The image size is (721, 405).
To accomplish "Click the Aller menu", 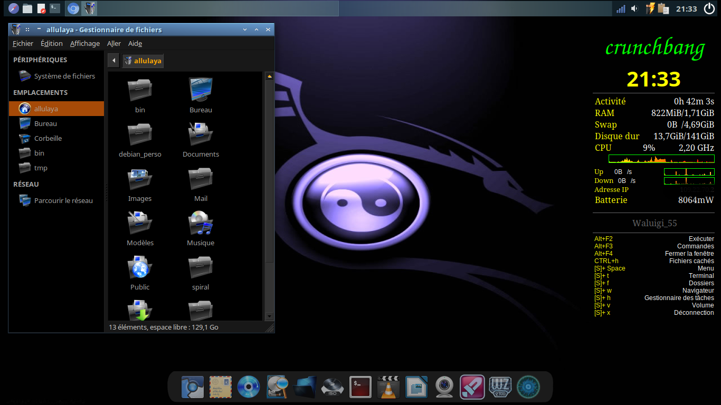I will click(113, 43).
